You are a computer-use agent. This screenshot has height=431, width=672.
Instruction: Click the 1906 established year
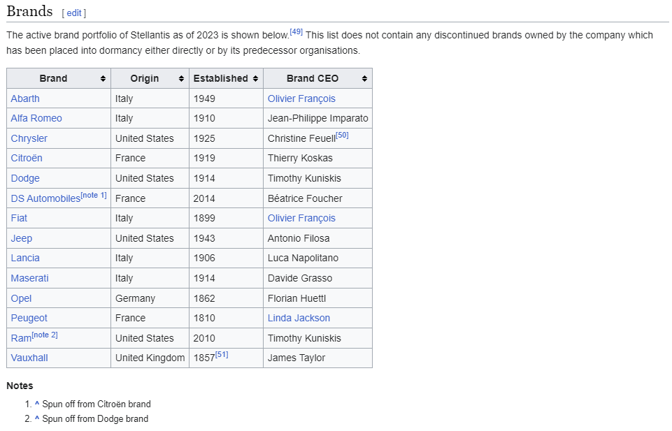pyautogui.click(x=204, y=258)
